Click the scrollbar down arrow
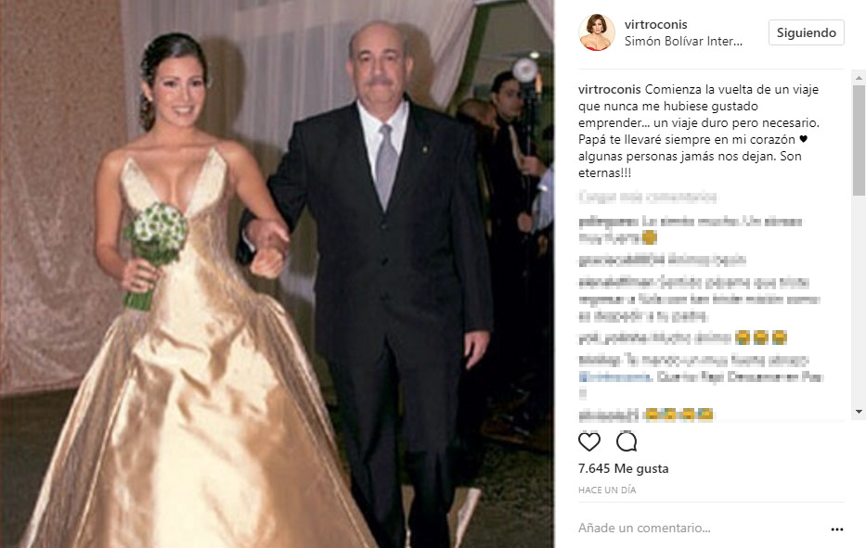Image resolution: width=866 pixels, height=548 pixels. tap(859, 412)
